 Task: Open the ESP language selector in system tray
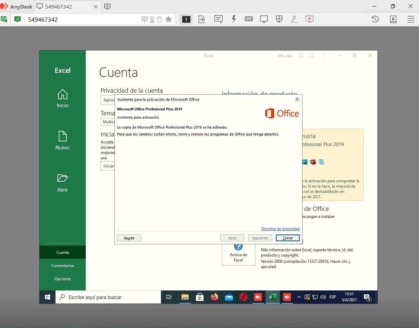pyautogui.click(x=332, y=297)
